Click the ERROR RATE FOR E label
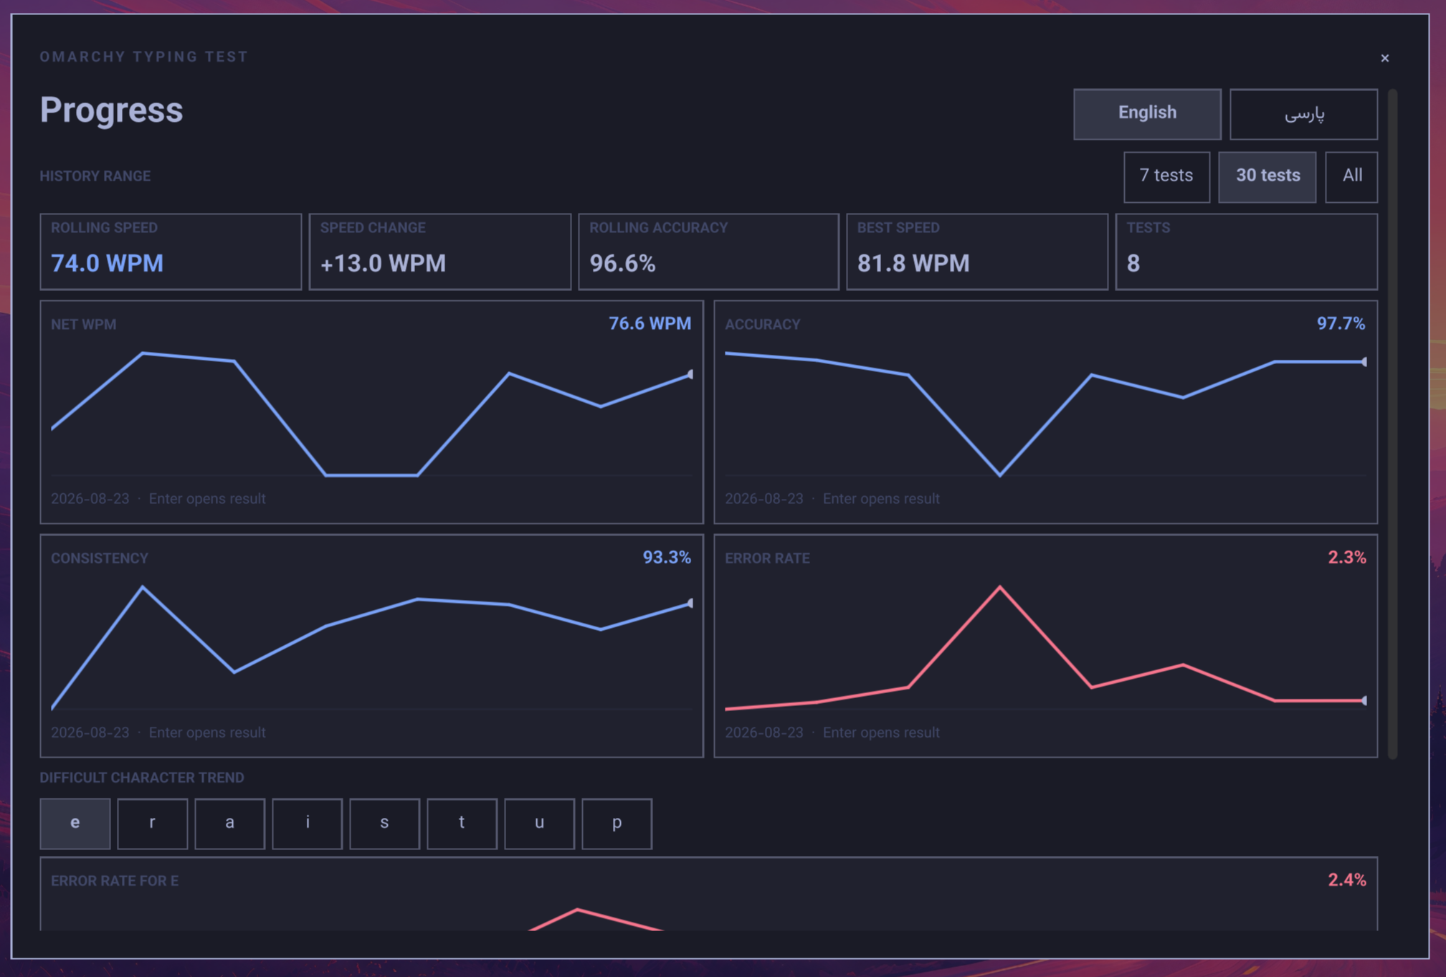This screenshot has height=977, width=1446. pos(115,881)
